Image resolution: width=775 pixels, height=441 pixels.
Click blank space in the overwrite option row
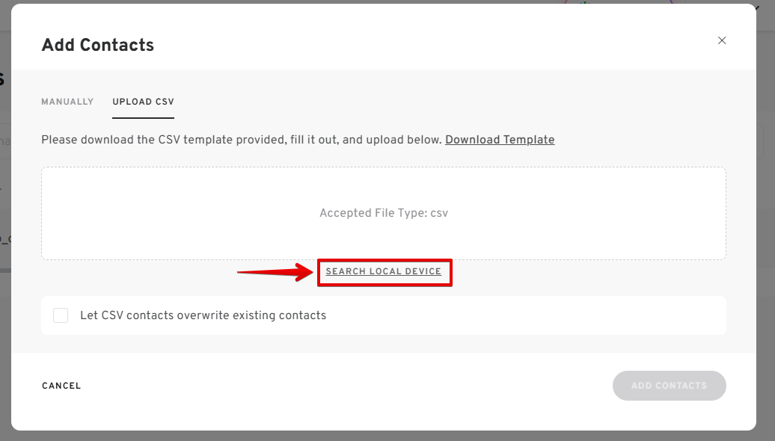point(524,315)
